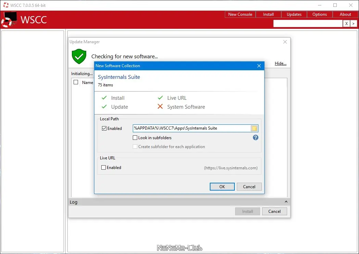Click the System Software red cross icon
359x254 pixels.
coord(160,106)
